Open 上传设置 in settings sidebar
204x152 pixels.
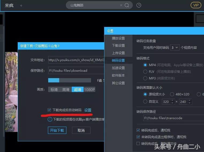[118, 53]
